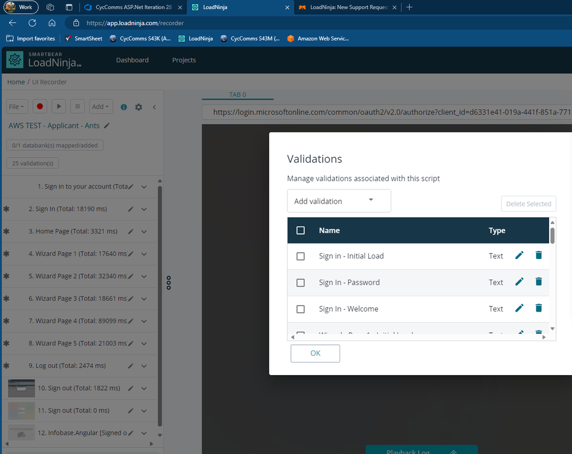Delete the Sign In - Password validation

point(538,282)
